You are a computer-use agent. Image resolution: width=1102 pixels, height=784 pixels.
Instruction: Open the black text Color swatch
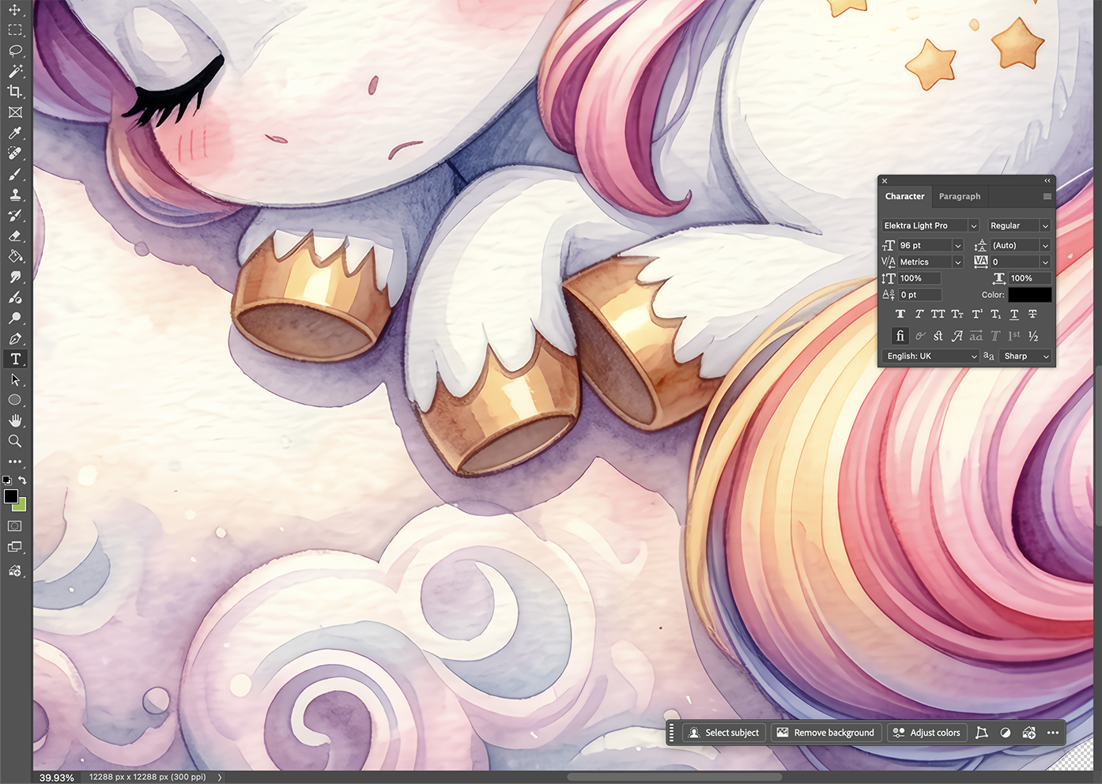click(1030, 295)
